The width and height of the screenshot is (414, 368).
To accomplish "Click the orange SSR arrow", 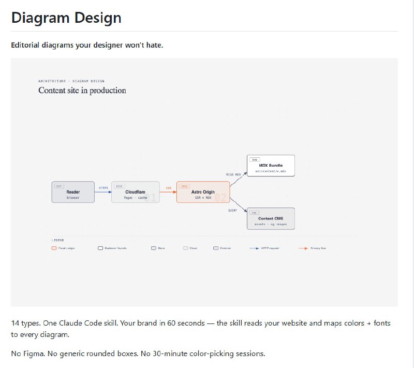I will tap(168, 192).
